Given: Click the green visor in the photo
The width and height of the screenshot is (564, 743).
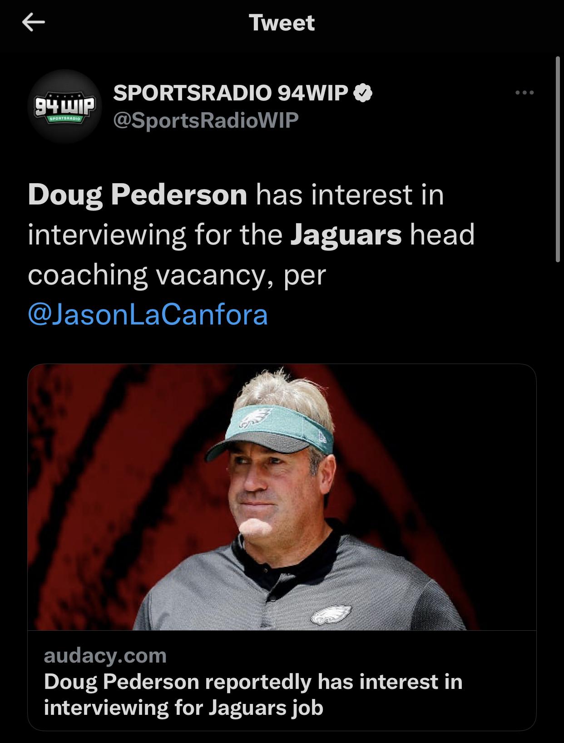Looking at the screenshot, I should (270, 429).
